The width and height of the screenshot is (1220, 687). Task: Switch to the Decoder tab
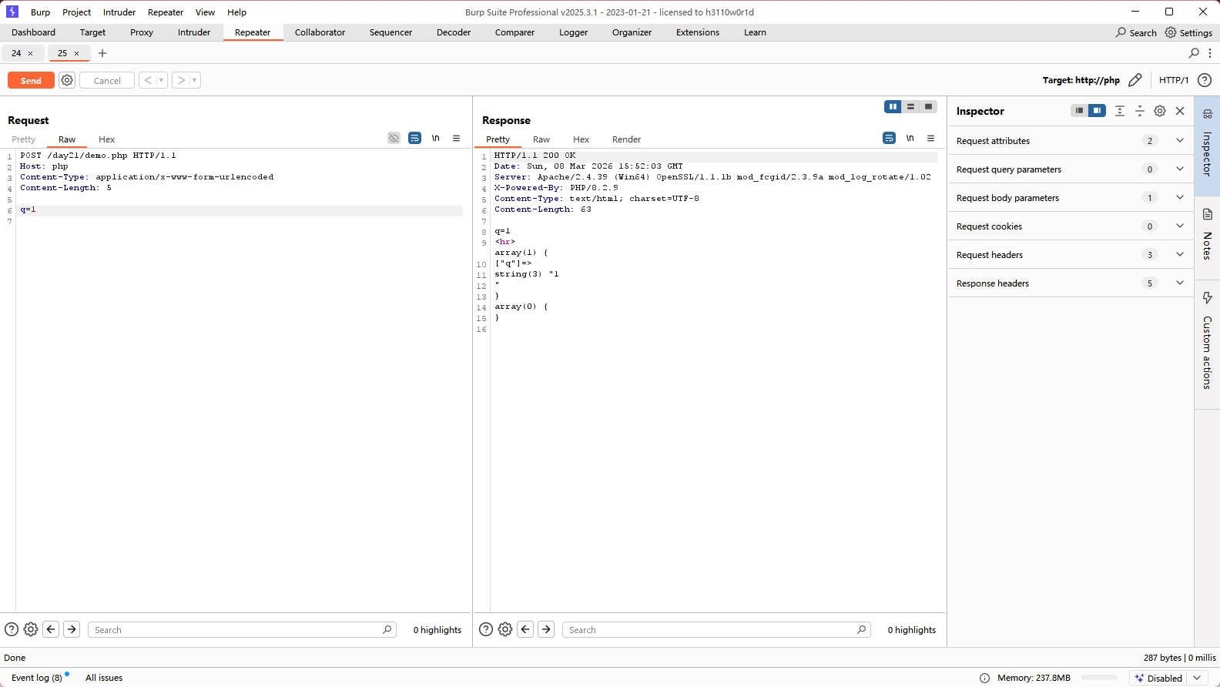(454, 32)
